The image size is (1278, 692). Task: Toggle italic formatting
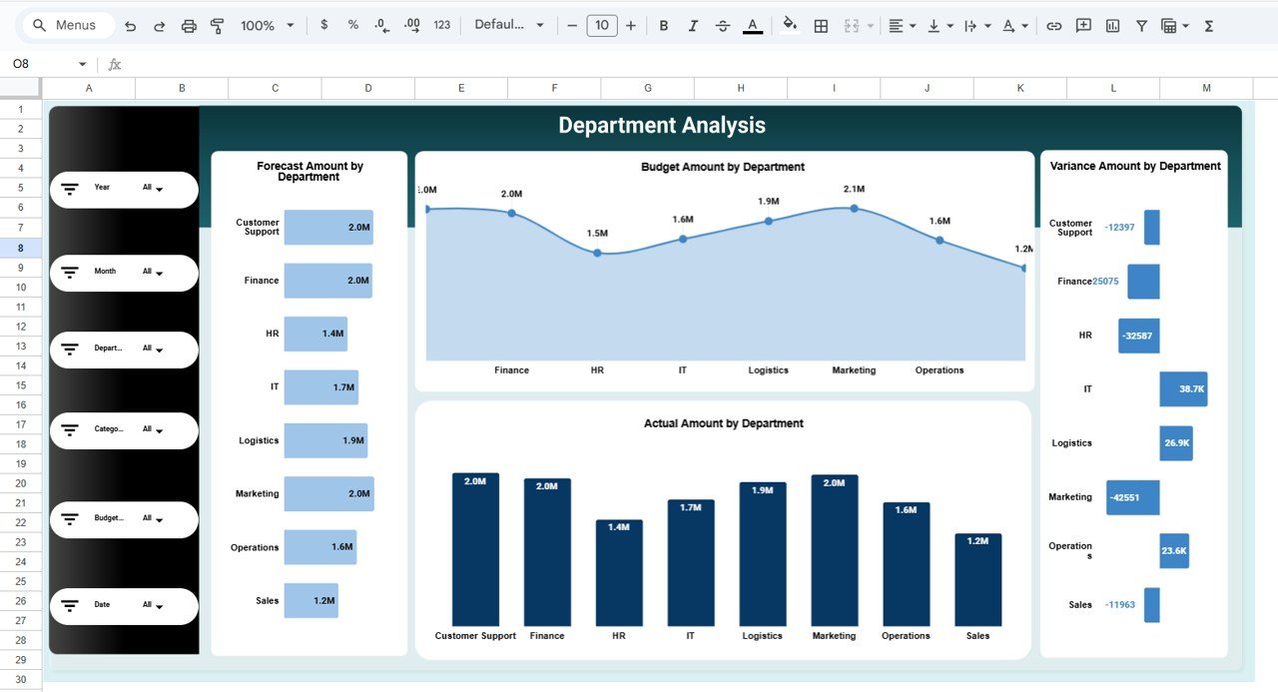[x=693, y=26]
